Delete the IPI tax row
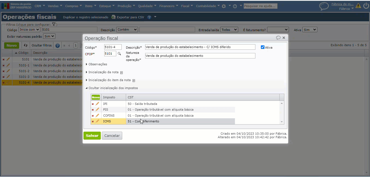This screenshot has width=370, height=177. pyautogui.click(x=93, y=104)
